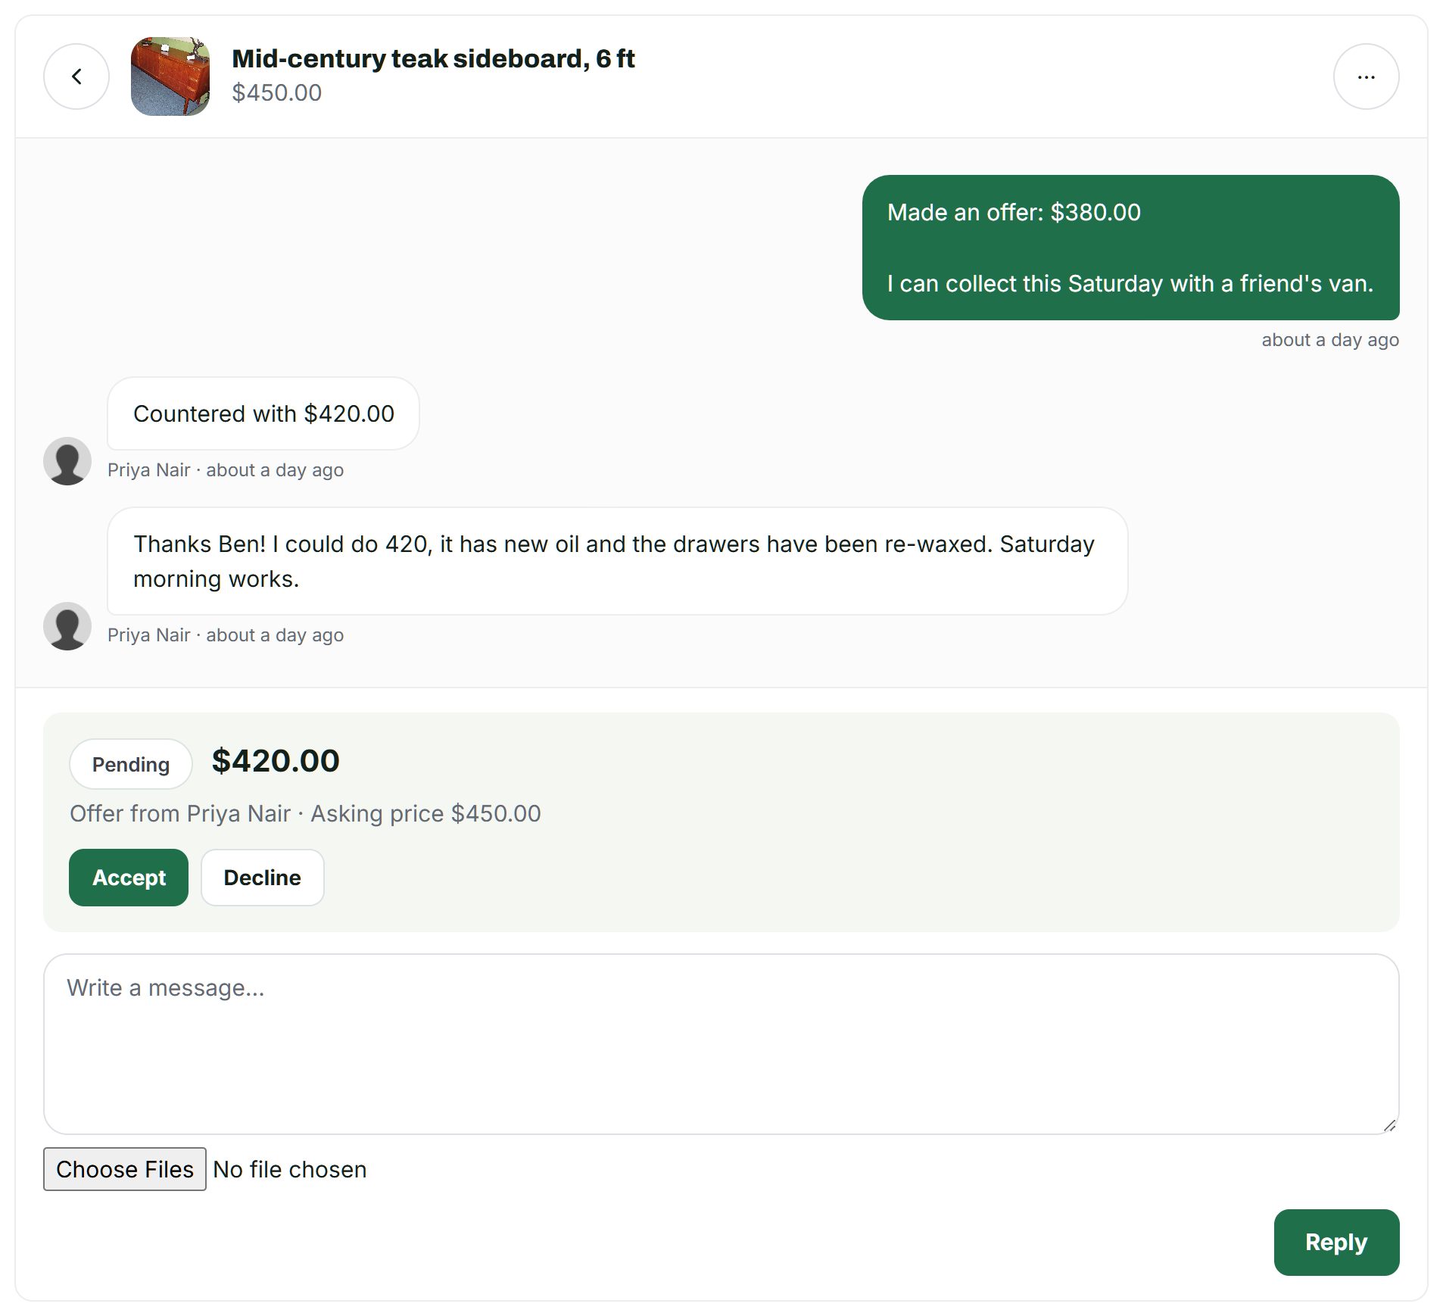This screenshot has width=1443, height=1316.
Task: Send the message with the Reply button
Action: [1336, 1243]
